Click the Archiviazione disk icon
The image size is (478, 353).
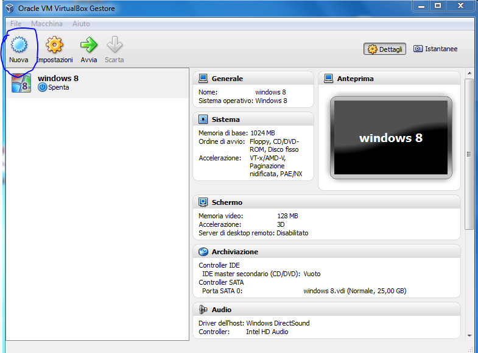click(x=203, y=252)
